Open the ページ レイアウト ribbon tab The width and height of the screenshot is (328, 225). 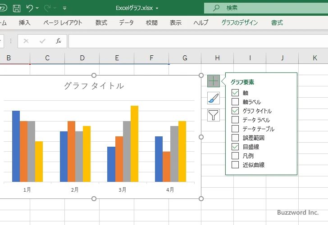pyautogui.click(x=63, y=22)
